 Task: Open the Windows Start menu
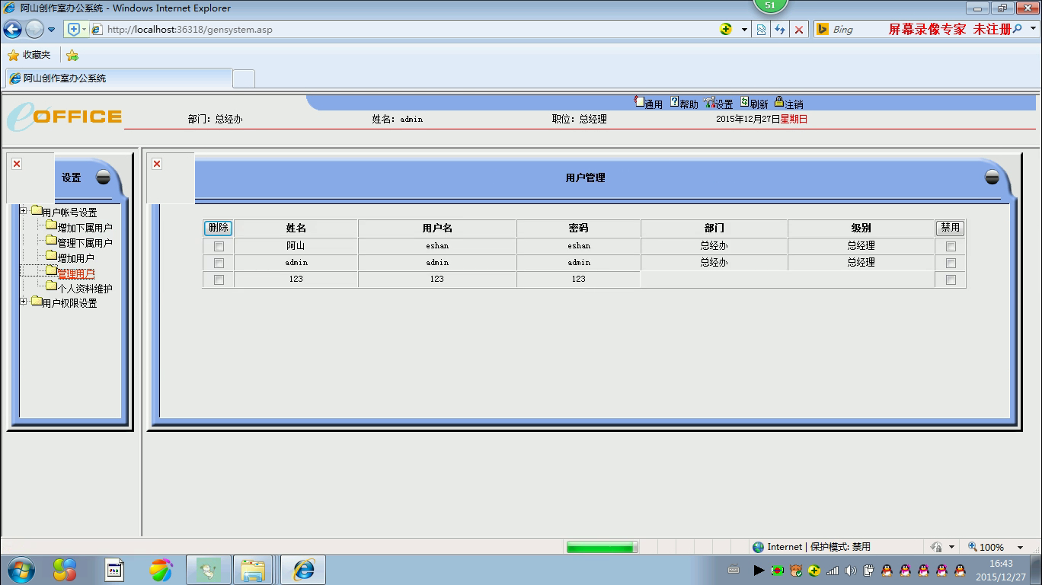click(20, 570)
